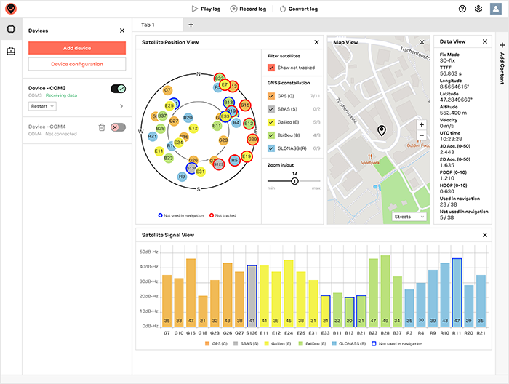Add a new tab with plus icon

tap(191, 25)
